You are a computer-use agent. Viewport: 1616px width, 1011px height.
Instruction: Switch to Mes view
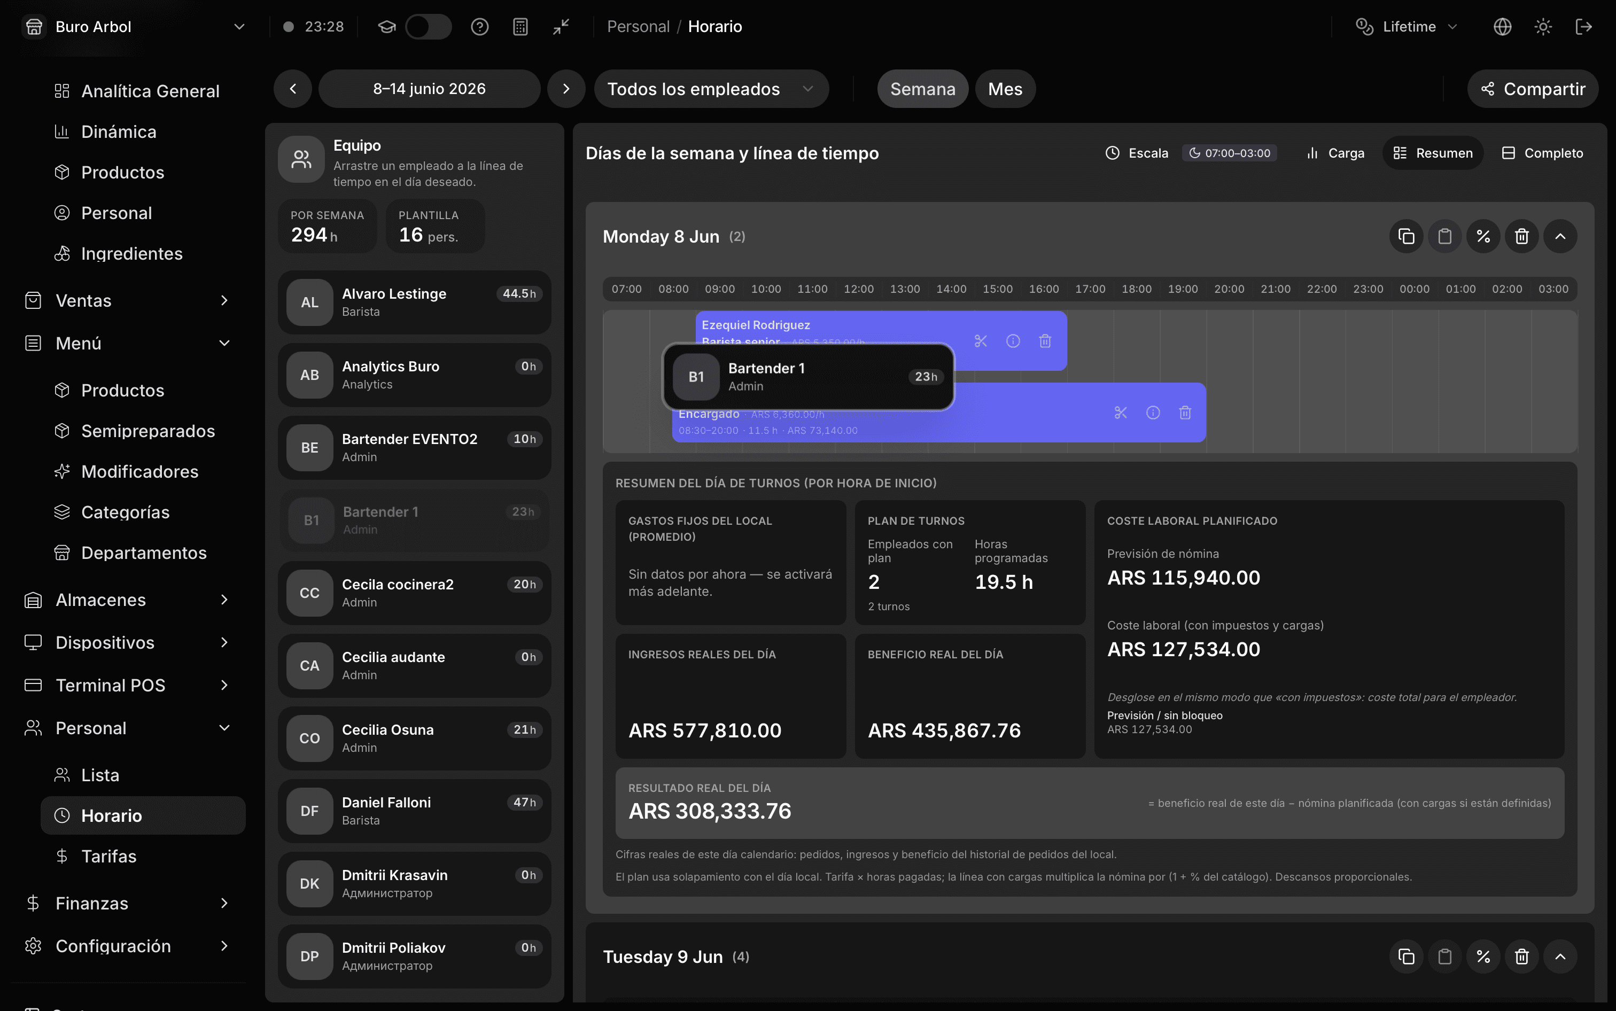click(x=1005, y=89)
